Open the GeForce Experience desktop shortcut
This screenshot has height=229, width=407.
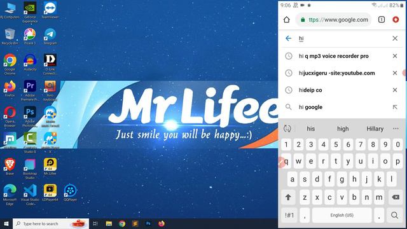coord(30,12)
